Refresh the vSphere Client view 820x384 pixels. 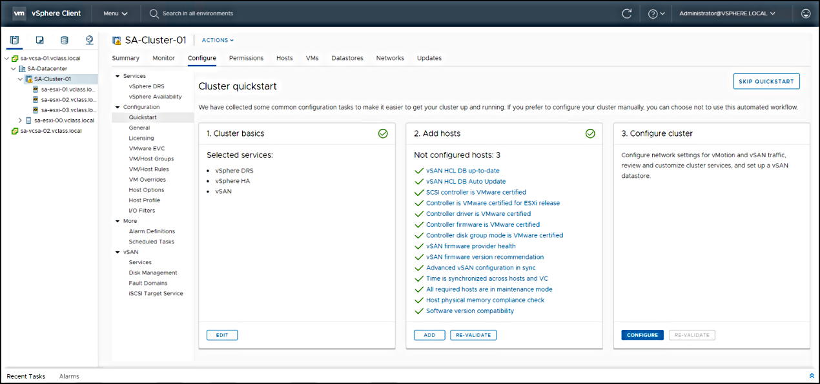point(626,13)
